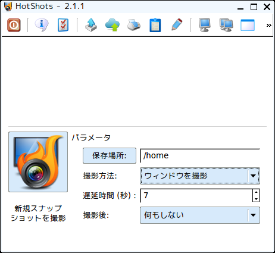
Task: Close the HotShots window
Action: point(267,7)
